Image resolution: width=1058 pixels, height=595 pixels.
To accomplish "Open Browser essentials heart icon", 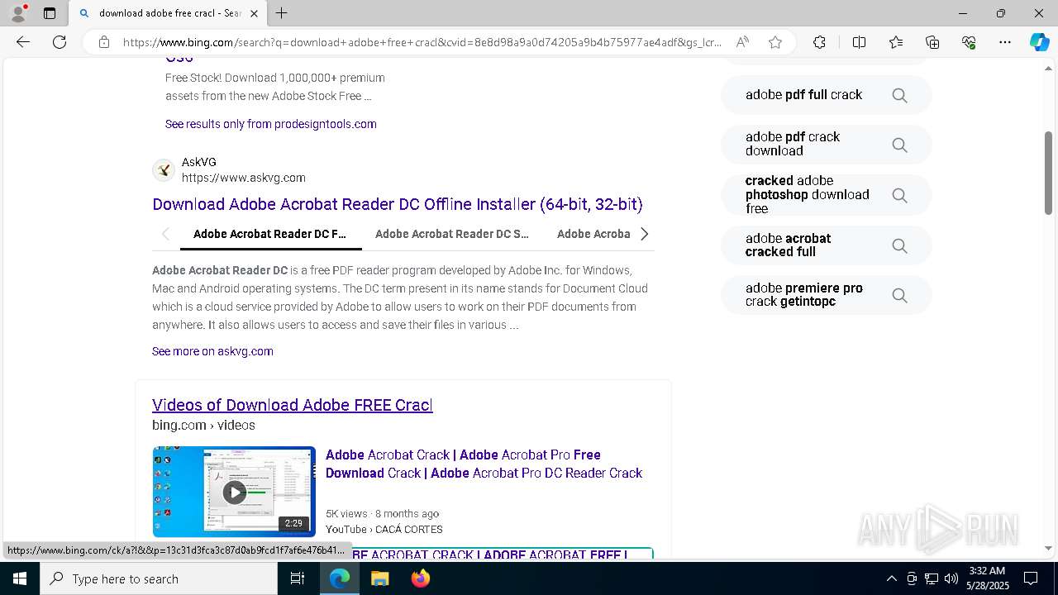I will (969, 42).
